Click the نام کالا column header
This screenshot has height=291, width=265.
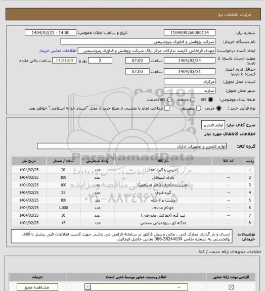coord(163,161)
